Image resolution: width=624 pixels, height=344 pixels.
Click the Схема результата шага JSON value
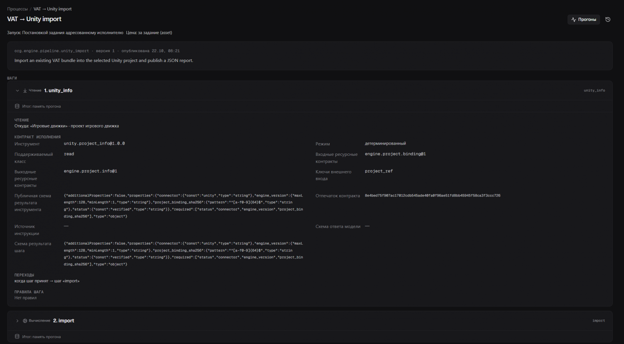184,254
